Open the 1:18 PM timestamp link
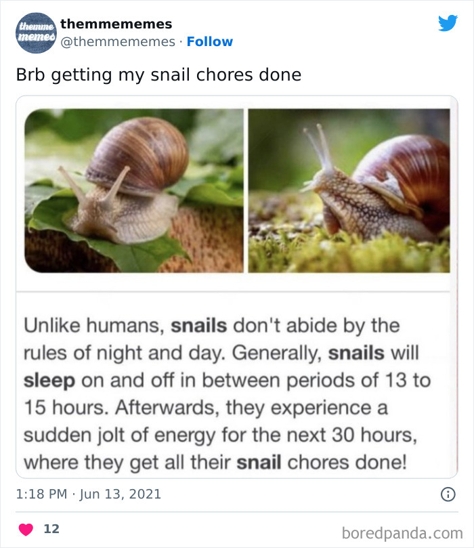 41,494
